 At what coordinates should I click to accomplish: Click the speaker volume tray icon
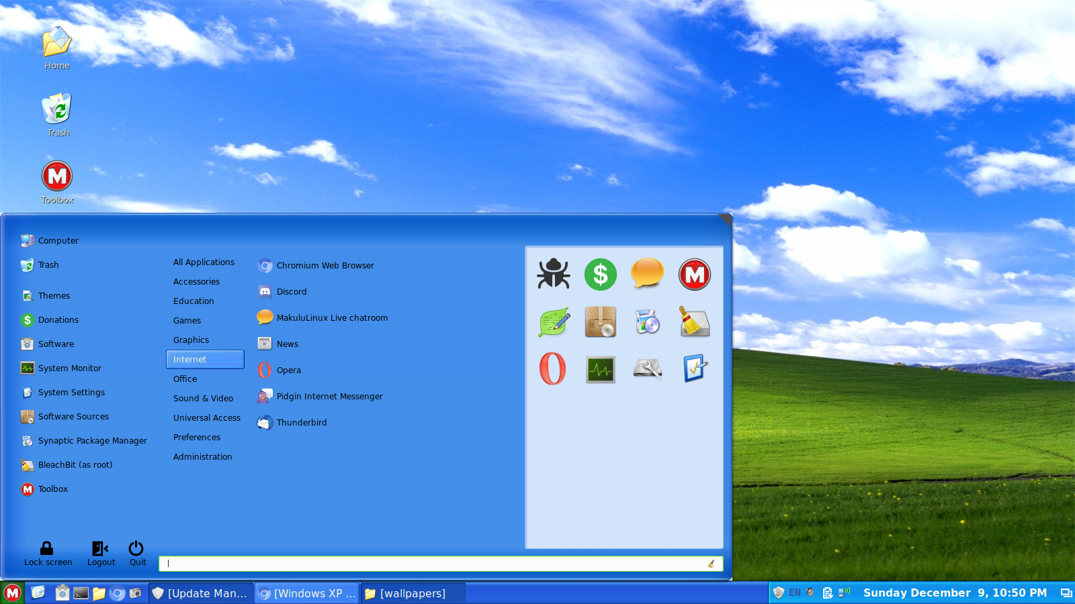(x=810, y=593)
